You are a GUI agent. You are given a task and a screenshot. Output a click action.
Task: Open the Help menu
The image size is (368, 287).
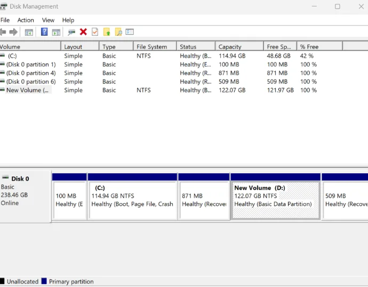coord(68,20)
